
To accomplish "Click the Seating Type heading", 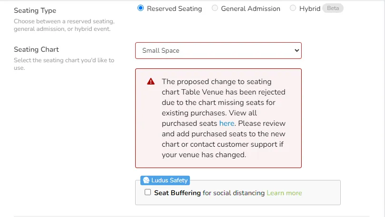I will click(35, 10).
